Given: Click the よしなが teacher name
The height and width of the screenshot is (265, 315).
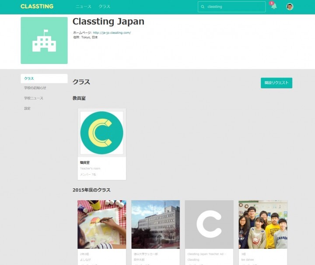Looking at the screenshot, I should click(x=85, y=260).
